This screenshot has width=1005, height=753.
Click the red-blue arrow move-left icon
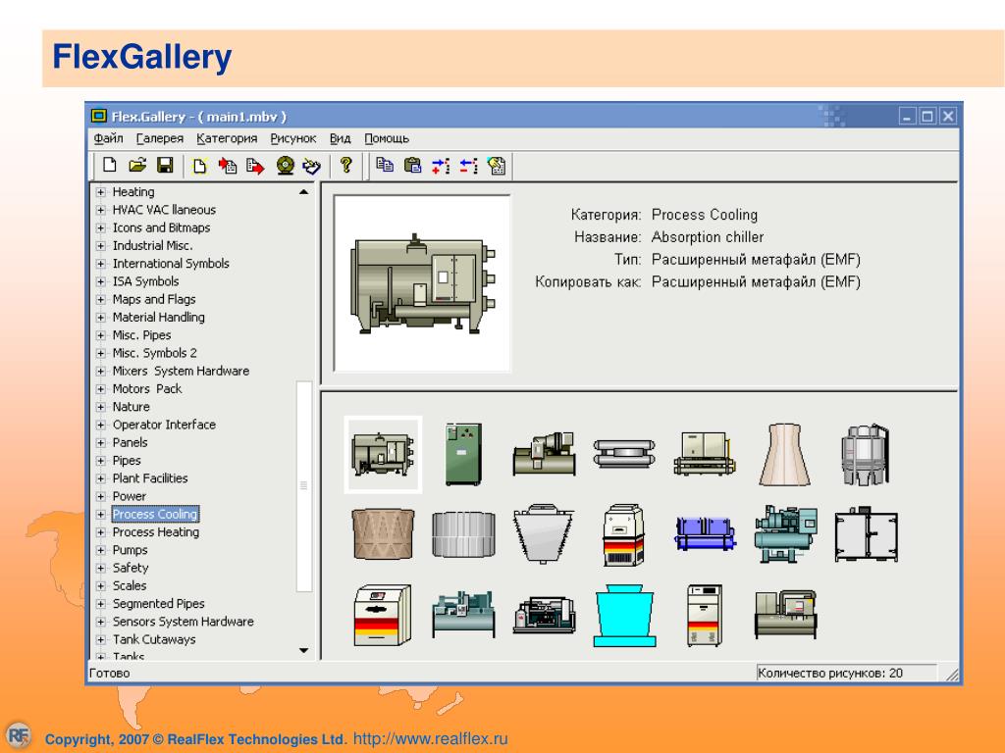468,167
